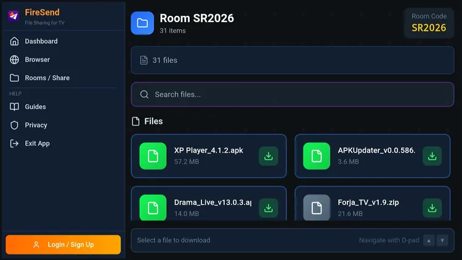462x260 pixels.
Task: Click the Login / Sign Up button
Action: (63, 245)
